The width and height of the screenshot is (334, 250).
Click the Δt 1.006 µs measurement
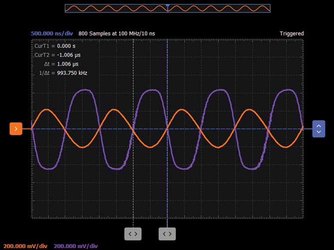pyautogui.click(x=61, y=64)
